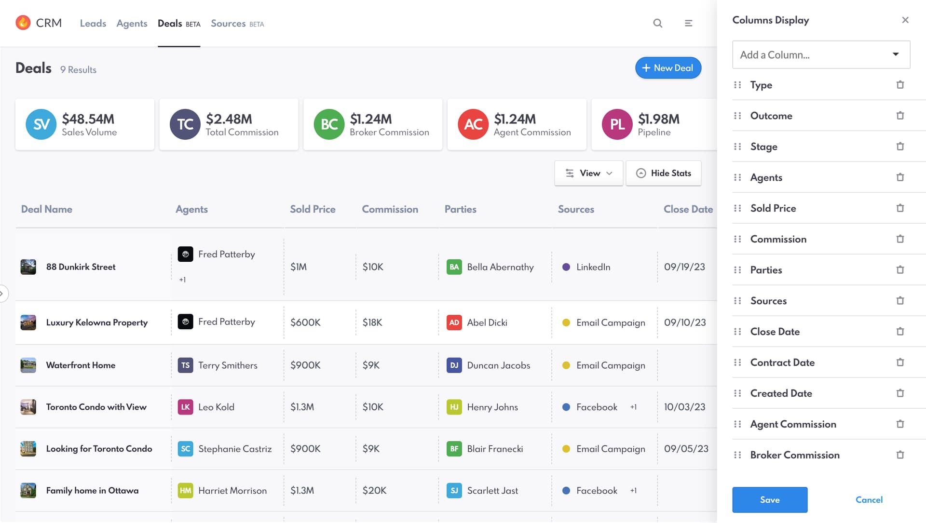Cancel the column display changes

[869, 500]
